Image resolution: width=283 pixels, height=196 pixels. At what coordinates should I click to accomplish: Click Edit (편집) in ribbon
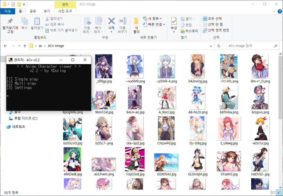(187, 25)
